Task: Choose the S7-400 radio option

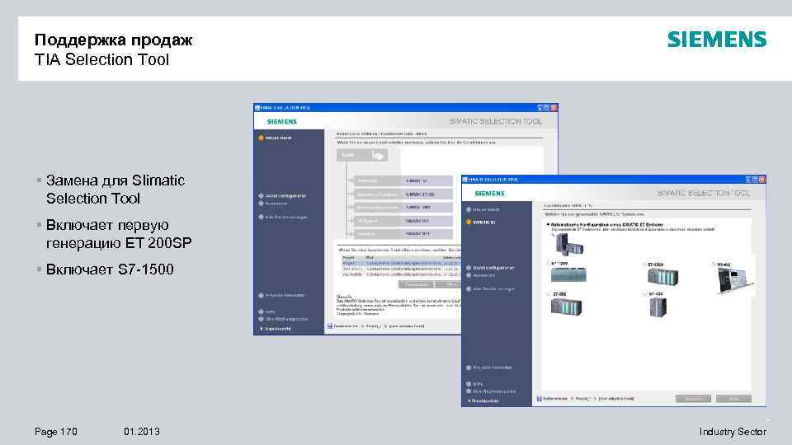Action: (x=646, y=293)
